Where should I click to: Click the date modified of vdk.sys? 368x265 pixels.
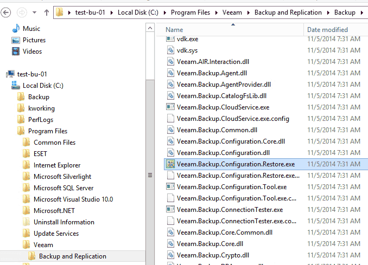click(334, 50)
